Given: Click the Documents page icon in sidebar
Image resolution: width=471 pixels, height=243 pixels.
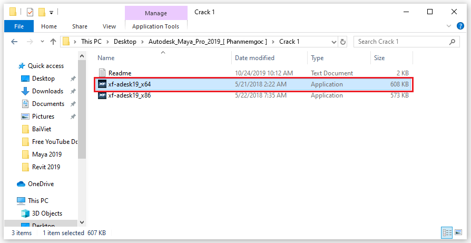Looking at the screenshot, I should 25,104.
